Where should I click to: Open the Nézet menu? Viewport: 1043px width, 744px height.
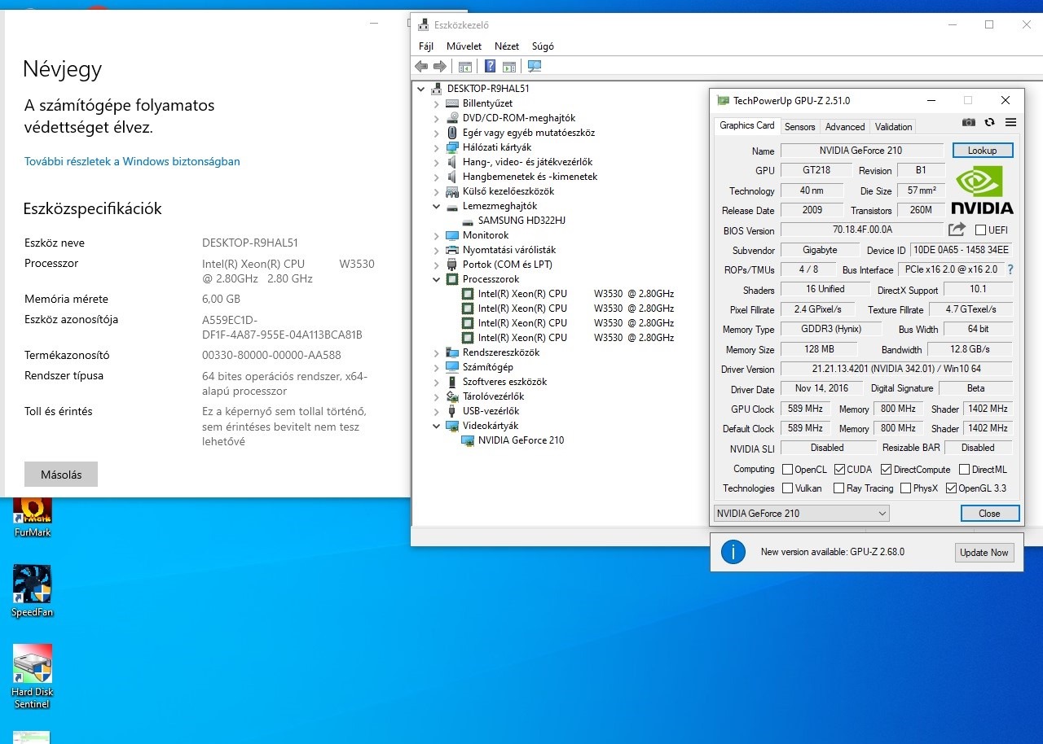point(507,46)
